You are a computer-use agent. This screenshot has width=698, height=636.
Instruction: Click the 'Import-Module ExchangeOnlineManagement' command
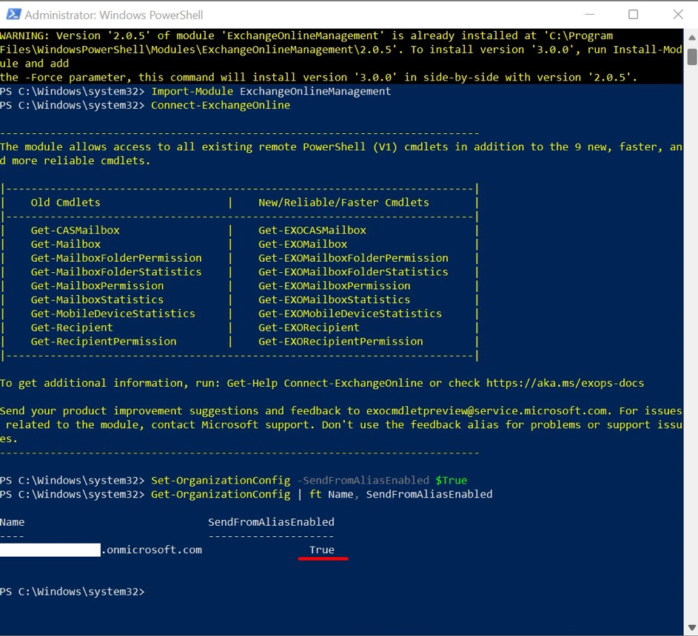[271, 92]
